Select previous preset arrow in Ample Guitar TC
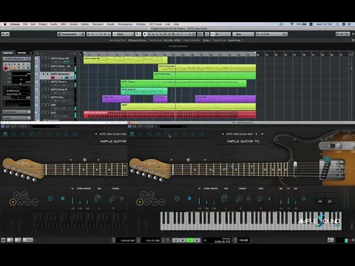 [223, 134]
